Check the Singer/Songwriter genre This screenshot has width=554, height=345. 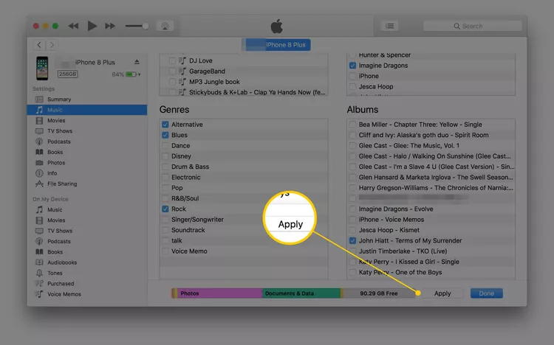165,220
